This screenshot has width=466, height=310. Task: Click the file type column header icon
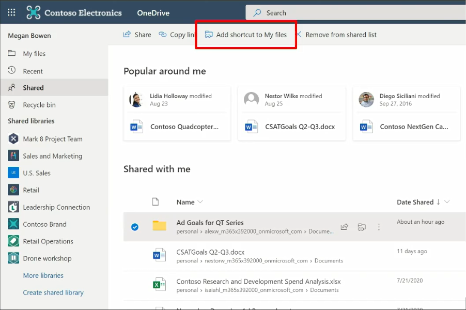point(156,202)
